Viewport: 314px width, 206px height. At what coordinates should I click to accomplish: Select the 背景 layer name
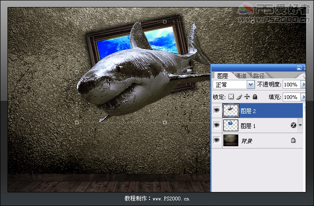pos(247,141)
